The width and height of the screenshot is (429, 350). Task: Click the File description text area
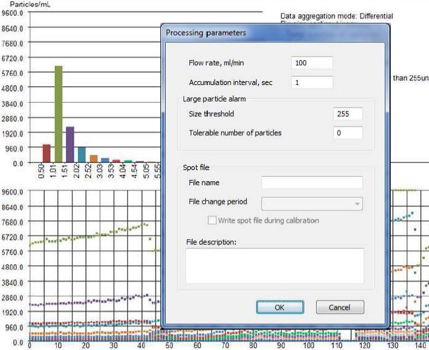275,266
